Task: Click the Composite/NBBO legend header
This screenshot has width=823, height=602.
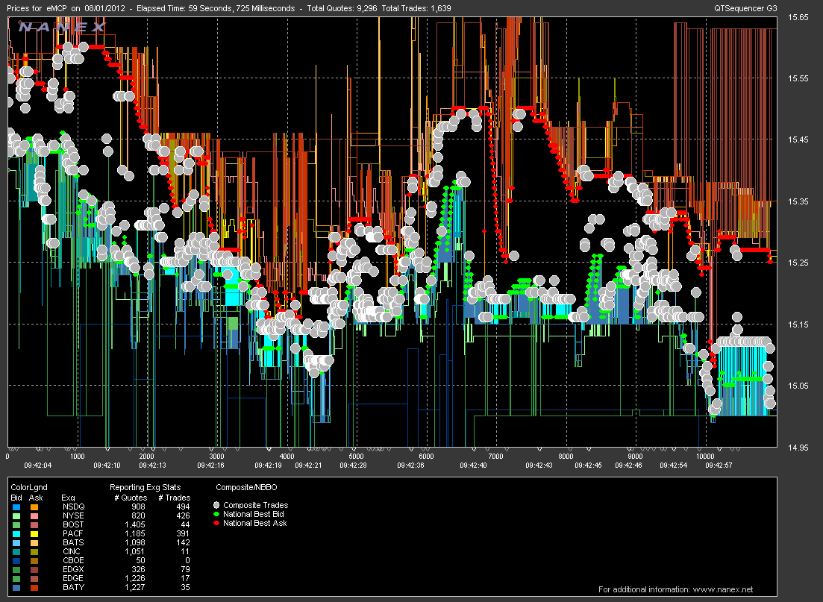Action: [242, 487]
